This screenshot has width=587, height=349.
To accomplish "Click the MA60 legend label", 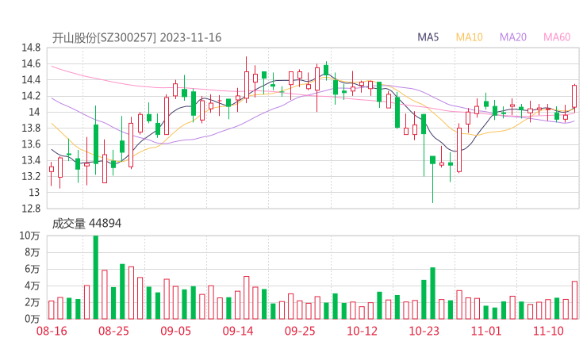I will tap(557, 37).
